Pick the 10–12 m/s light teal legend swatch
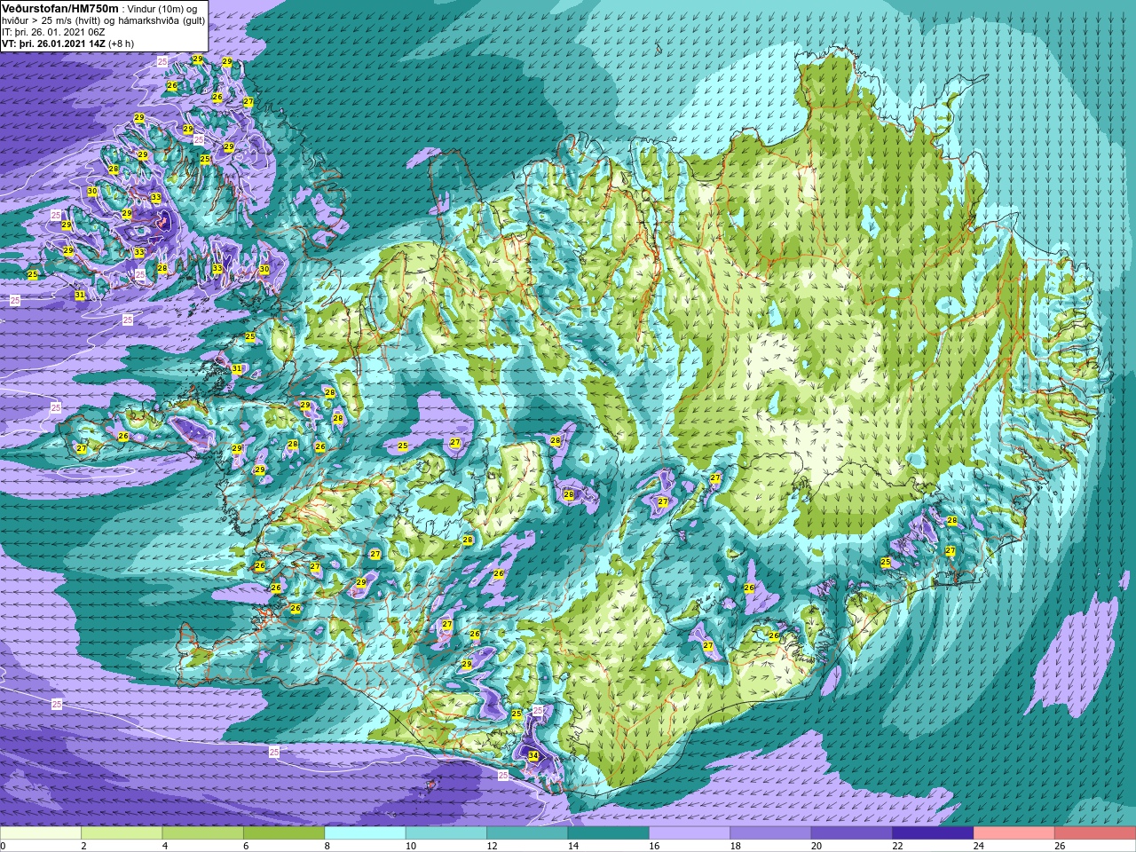1136x852 pixels. [x=446, y=833]
